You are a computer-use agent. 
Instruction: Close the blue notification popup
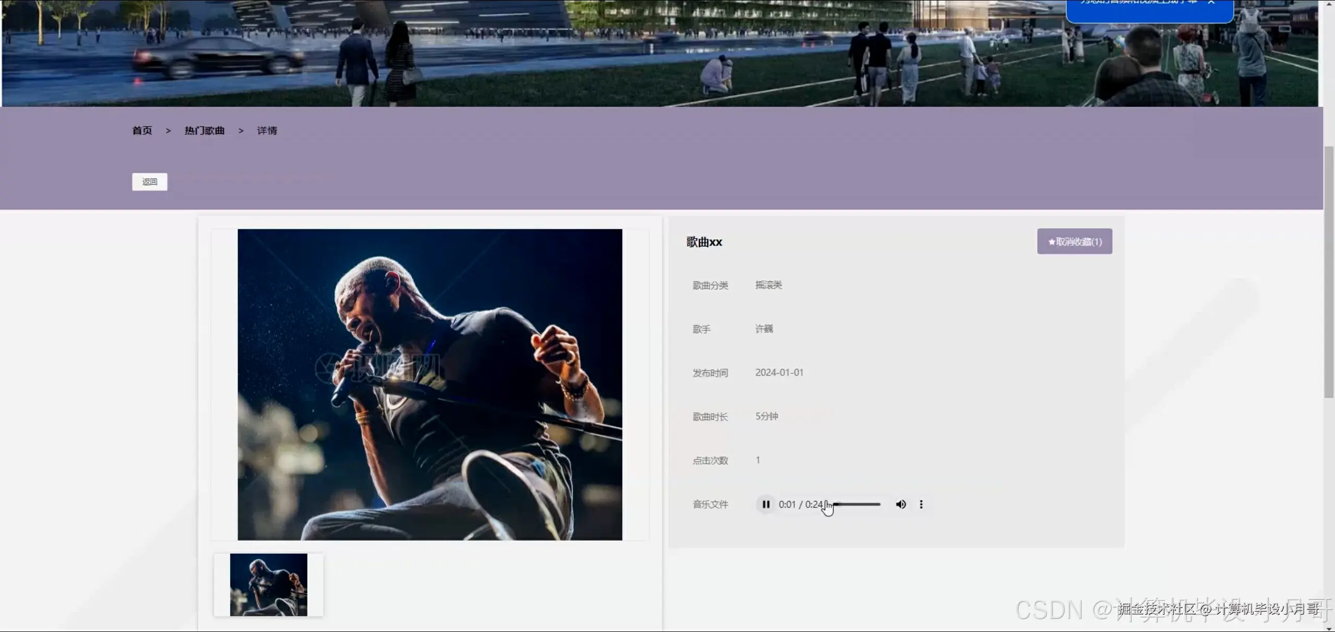pos(1211,3)
